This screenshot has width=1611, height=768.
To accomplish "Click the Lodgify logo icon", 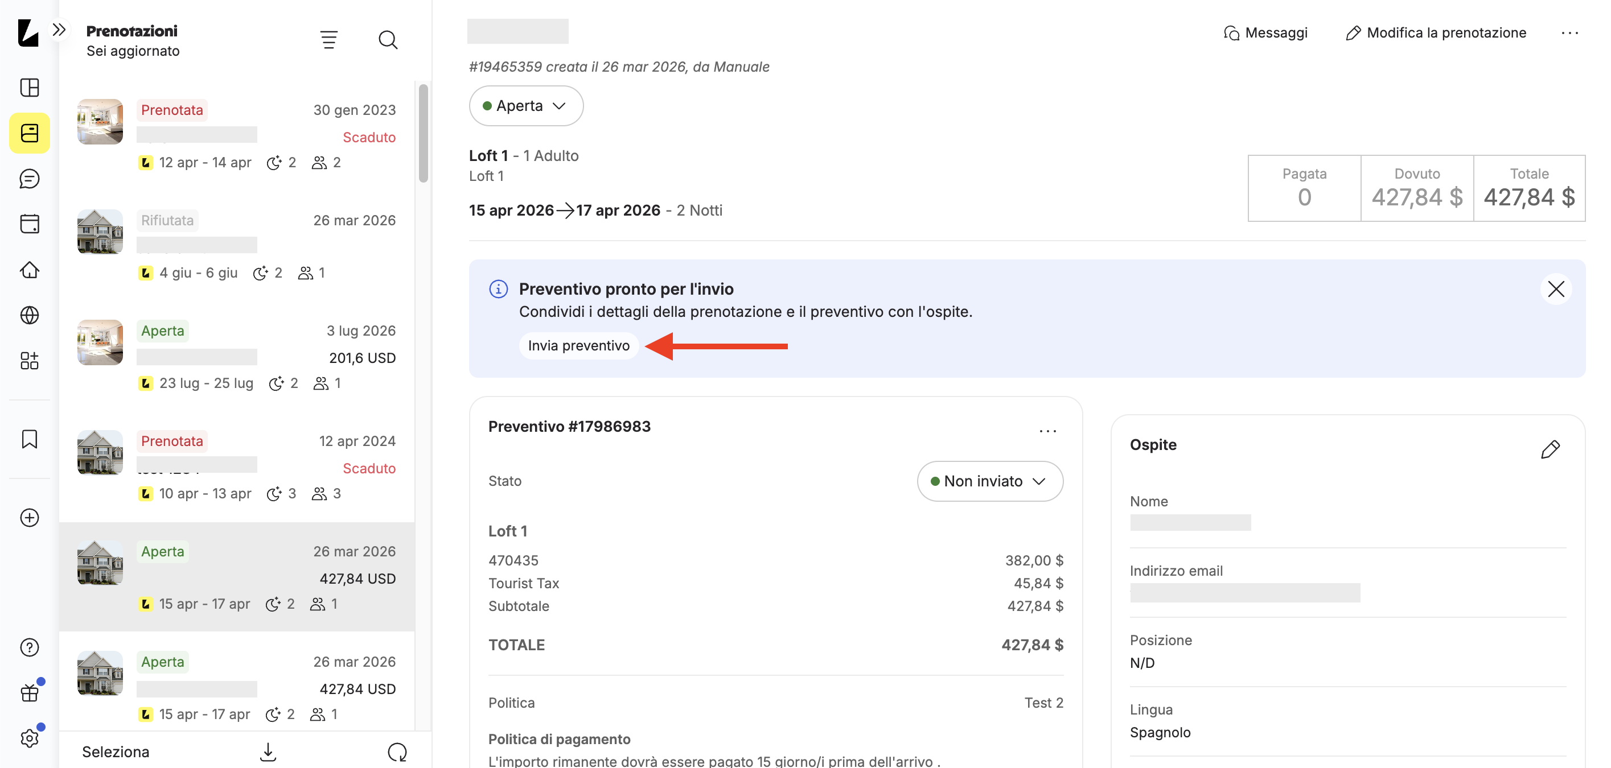I will point(28,32).
